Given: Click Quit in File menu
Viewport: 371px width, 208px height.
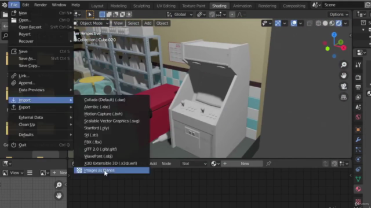Looking at the screenshot, I should click(41, 145).
